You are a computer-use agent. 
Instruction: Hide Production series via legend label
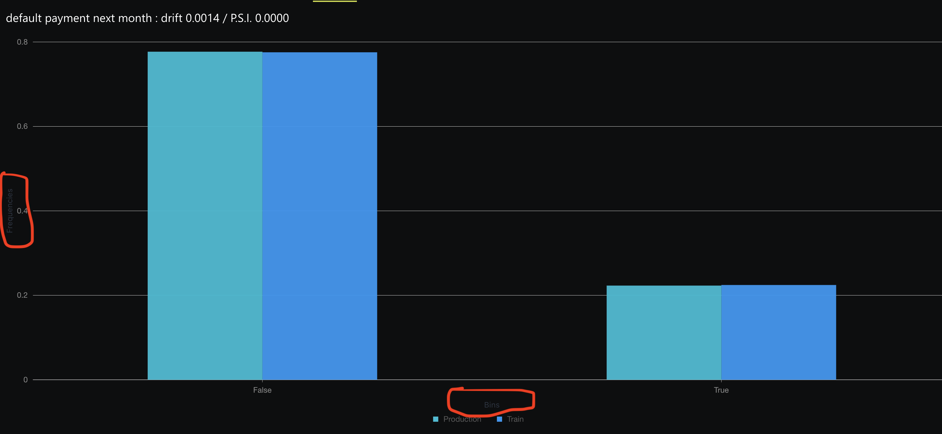pos(462,419)
